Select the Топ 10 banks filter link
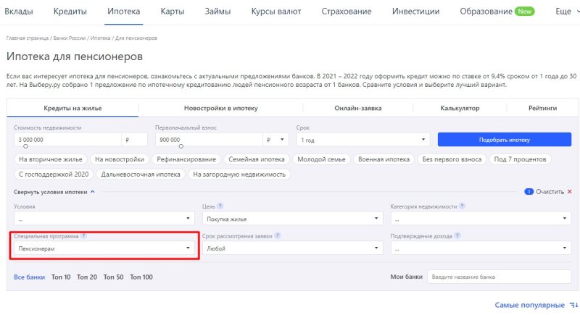Viewport: 580px width, 315px height. tap(61, 277)
